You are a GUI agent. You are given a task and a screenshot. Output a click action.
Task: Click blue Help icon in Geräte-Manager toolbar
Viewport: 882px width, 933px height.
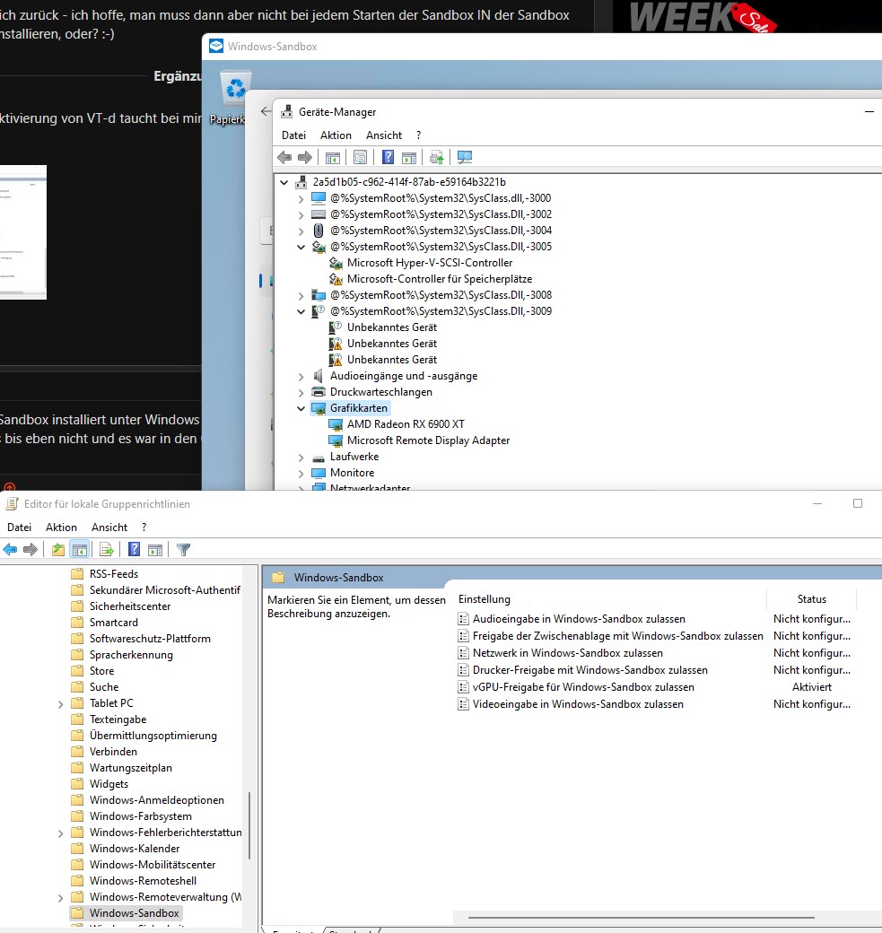coord(388,157)
